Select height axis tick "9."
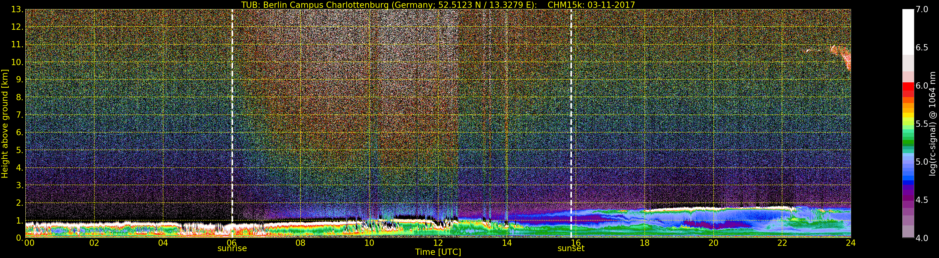 coord(19,80)
